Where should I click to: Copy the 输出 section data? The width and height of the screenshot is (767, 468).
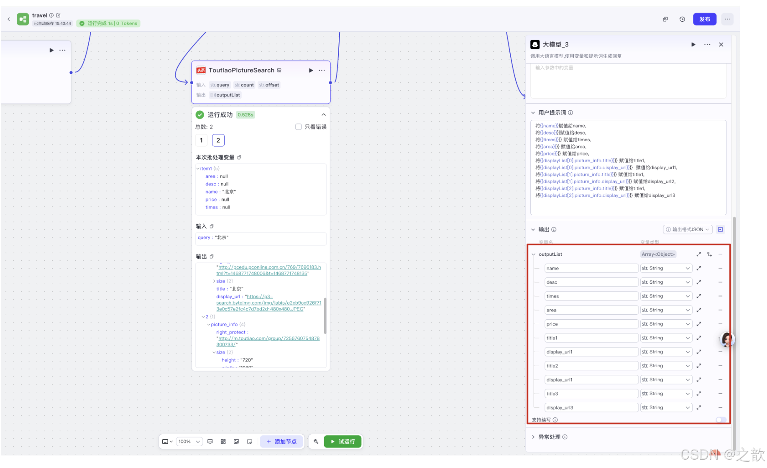[x=212, y=256]
